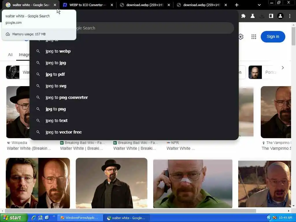The image size is (296, 222).
Task: Open Chrome three-dot menu
Action: 290,16
